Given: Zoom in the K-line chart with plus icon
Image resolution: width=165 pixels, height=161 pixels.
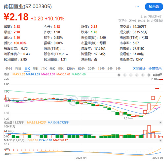Looking at the screenshot, I should click(x=125, y=75).
